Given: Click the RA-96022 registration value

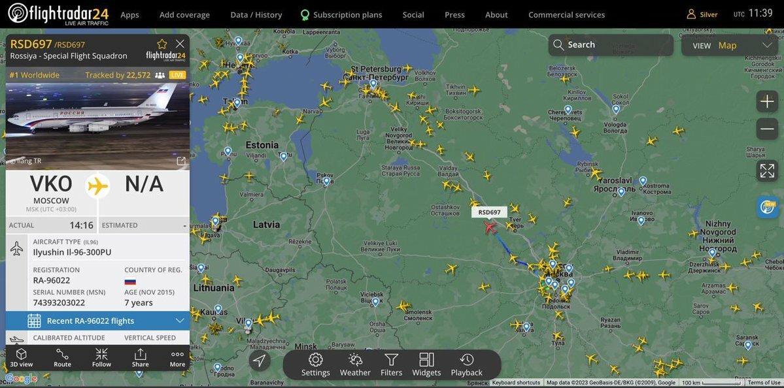Looking at the screenshot, I should pyautogui.click(x=52, y=280).
